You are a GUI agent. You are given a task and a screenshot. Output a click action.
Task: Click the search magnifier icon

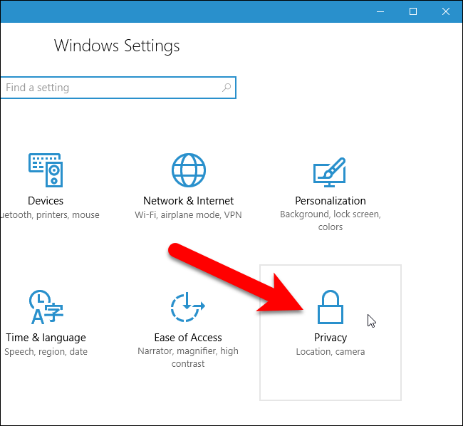coord(227,88)
